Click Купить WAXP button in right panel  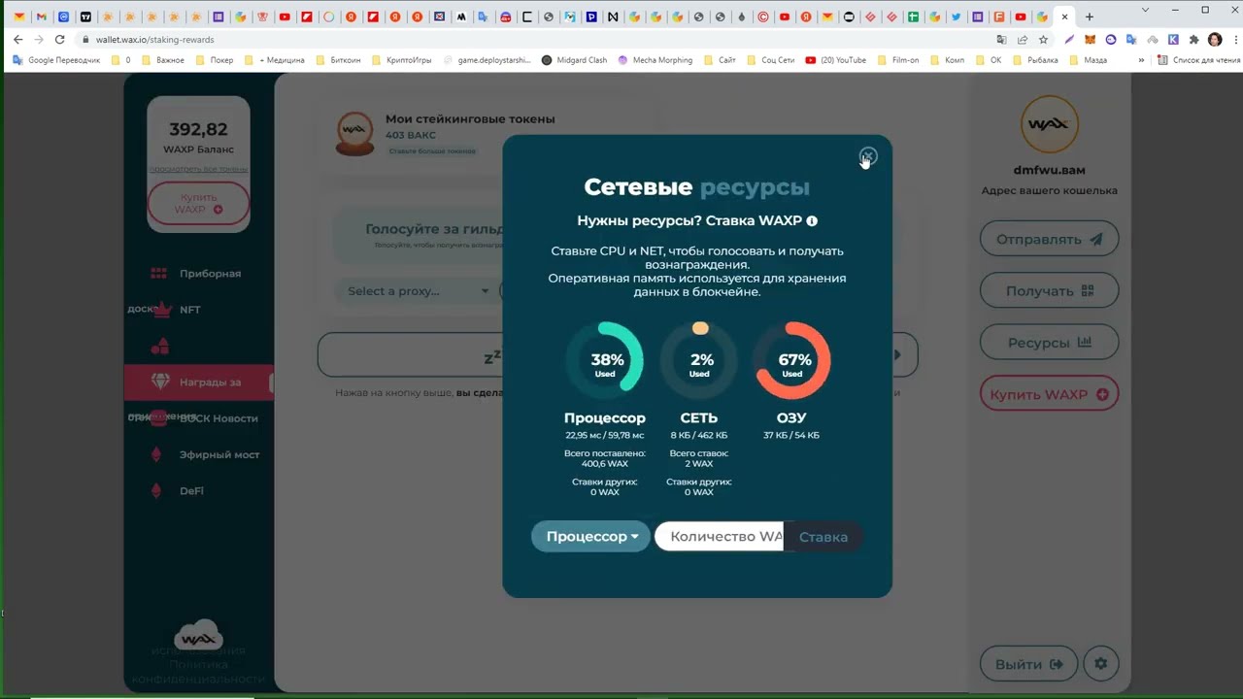click(1049, 394)
